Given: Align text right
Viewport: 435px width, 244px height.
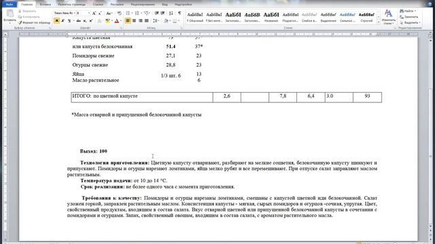Looking at the screenshot, I should tap(141, 21).
